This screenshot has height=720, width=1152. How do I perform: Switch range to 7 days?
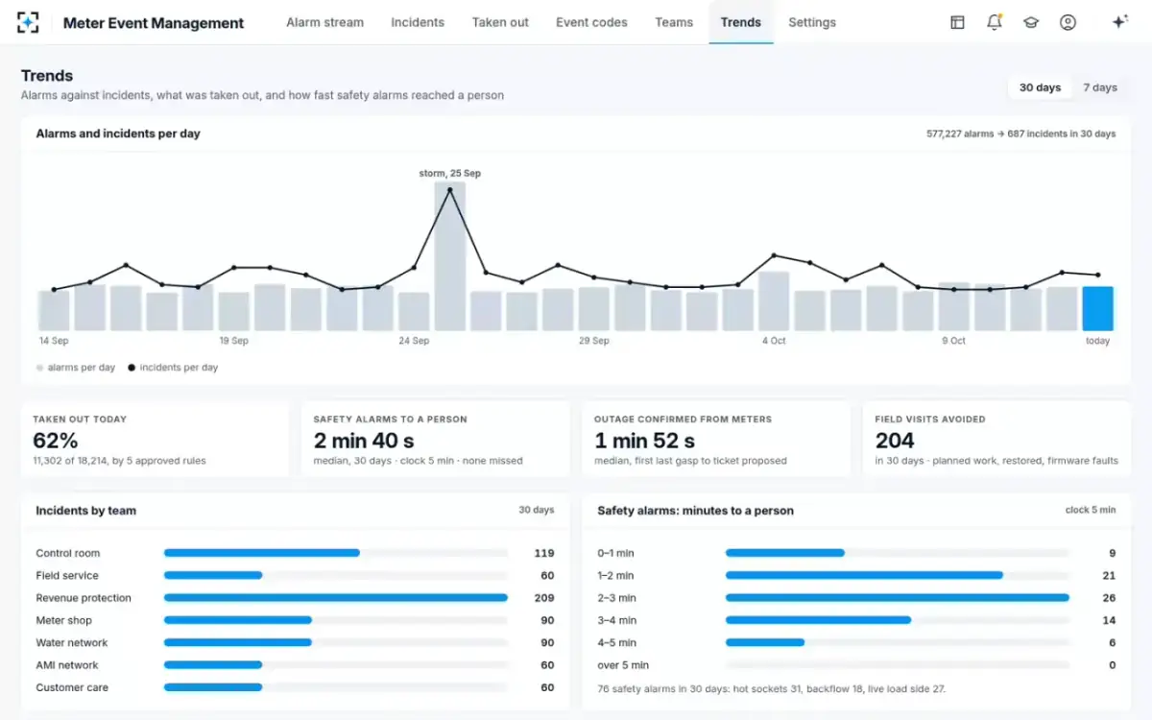[x=1100, y=87]
